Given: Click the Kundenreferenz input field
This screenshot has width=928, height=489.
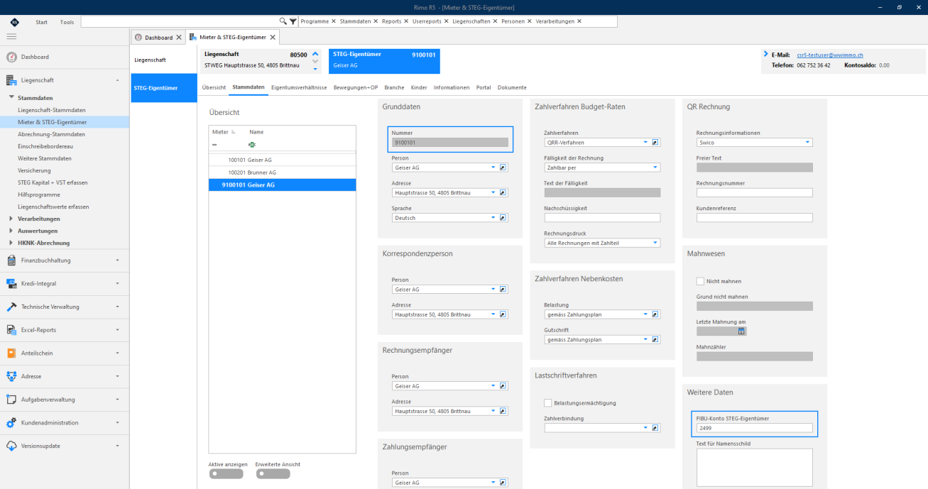Looking at the screenshot, I should coord(754,218).
